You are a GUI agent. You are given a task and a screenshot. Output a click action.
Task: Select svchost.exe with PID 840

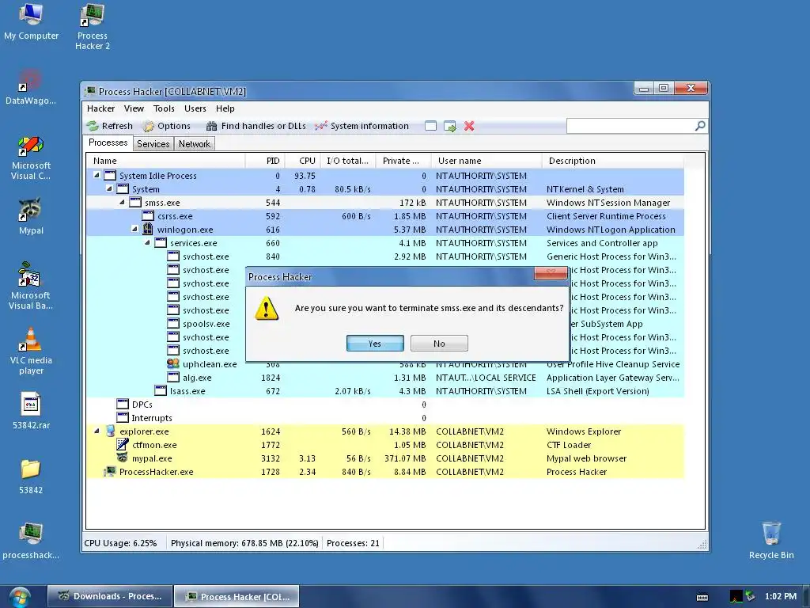385,256
